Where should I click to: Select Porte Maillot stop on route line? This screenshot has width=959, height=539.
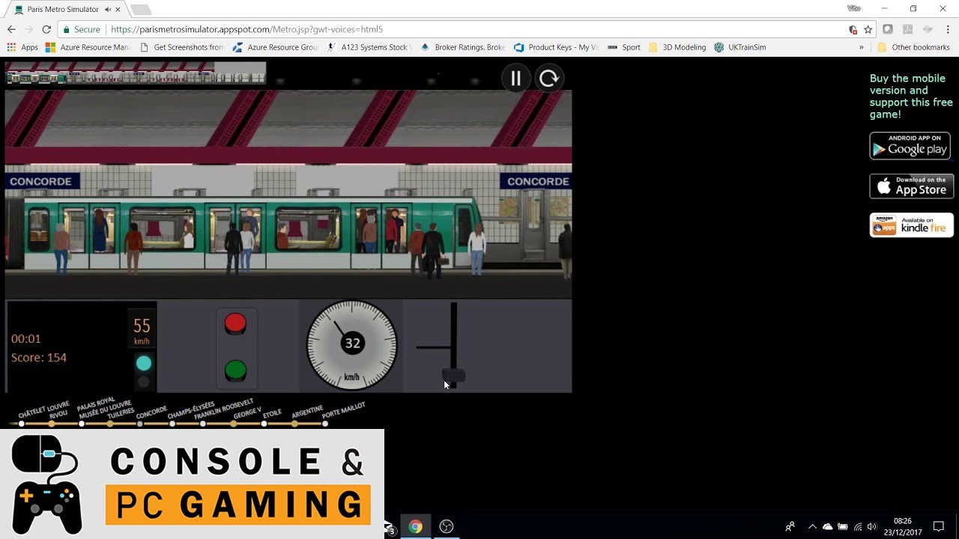coord(324,424)
